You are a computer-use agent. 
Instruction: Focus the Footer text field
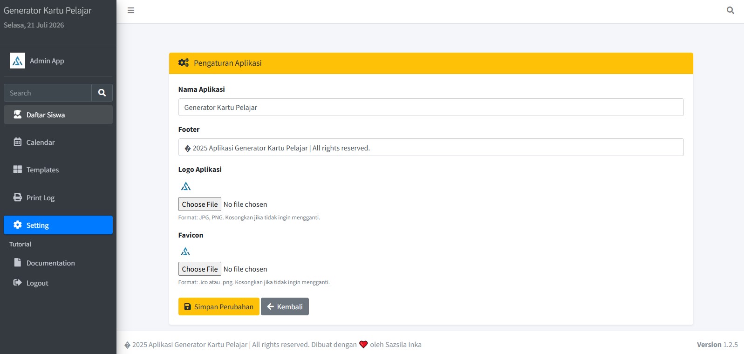pos(431,147)
